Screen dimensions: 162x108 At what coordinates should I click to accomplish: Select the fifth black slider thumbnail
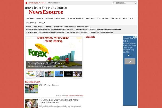tap(68, 74)
